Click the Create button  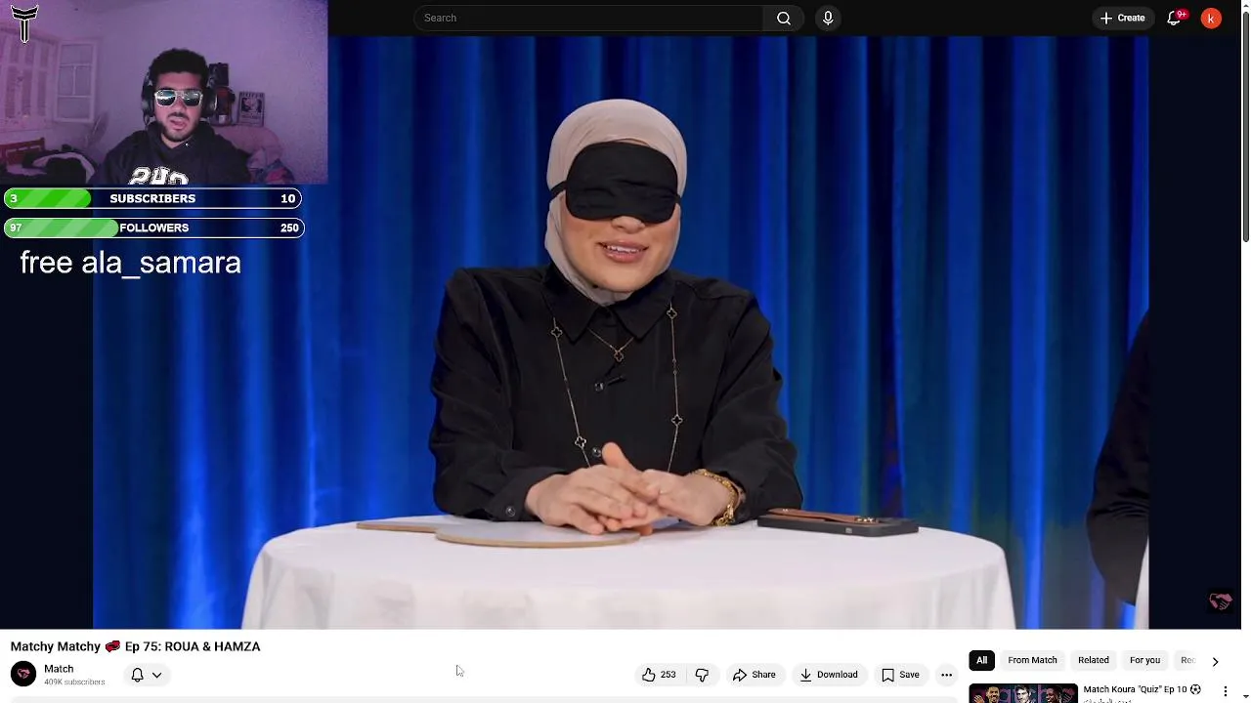1122,18
